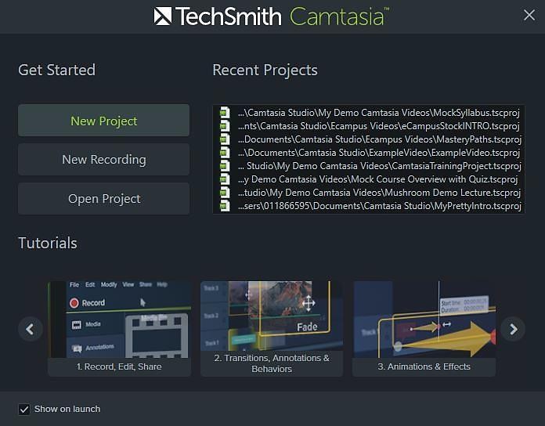Click the New Recording button
Screen dimensions: 545x426
click(x=103, y=160)
